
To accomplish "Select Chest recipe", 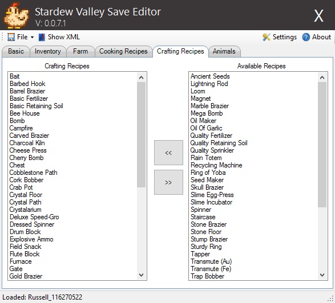I will [17, 165].
